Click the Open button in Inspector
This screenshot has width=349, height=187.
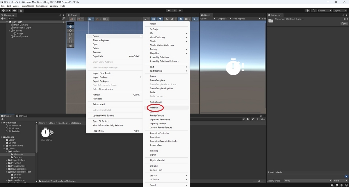point(344,23)
